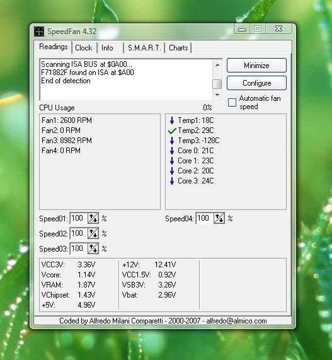Click the Speed02 percentage input field
The width and height of the screenshot is (332, 360).
[x=79, y=233]
